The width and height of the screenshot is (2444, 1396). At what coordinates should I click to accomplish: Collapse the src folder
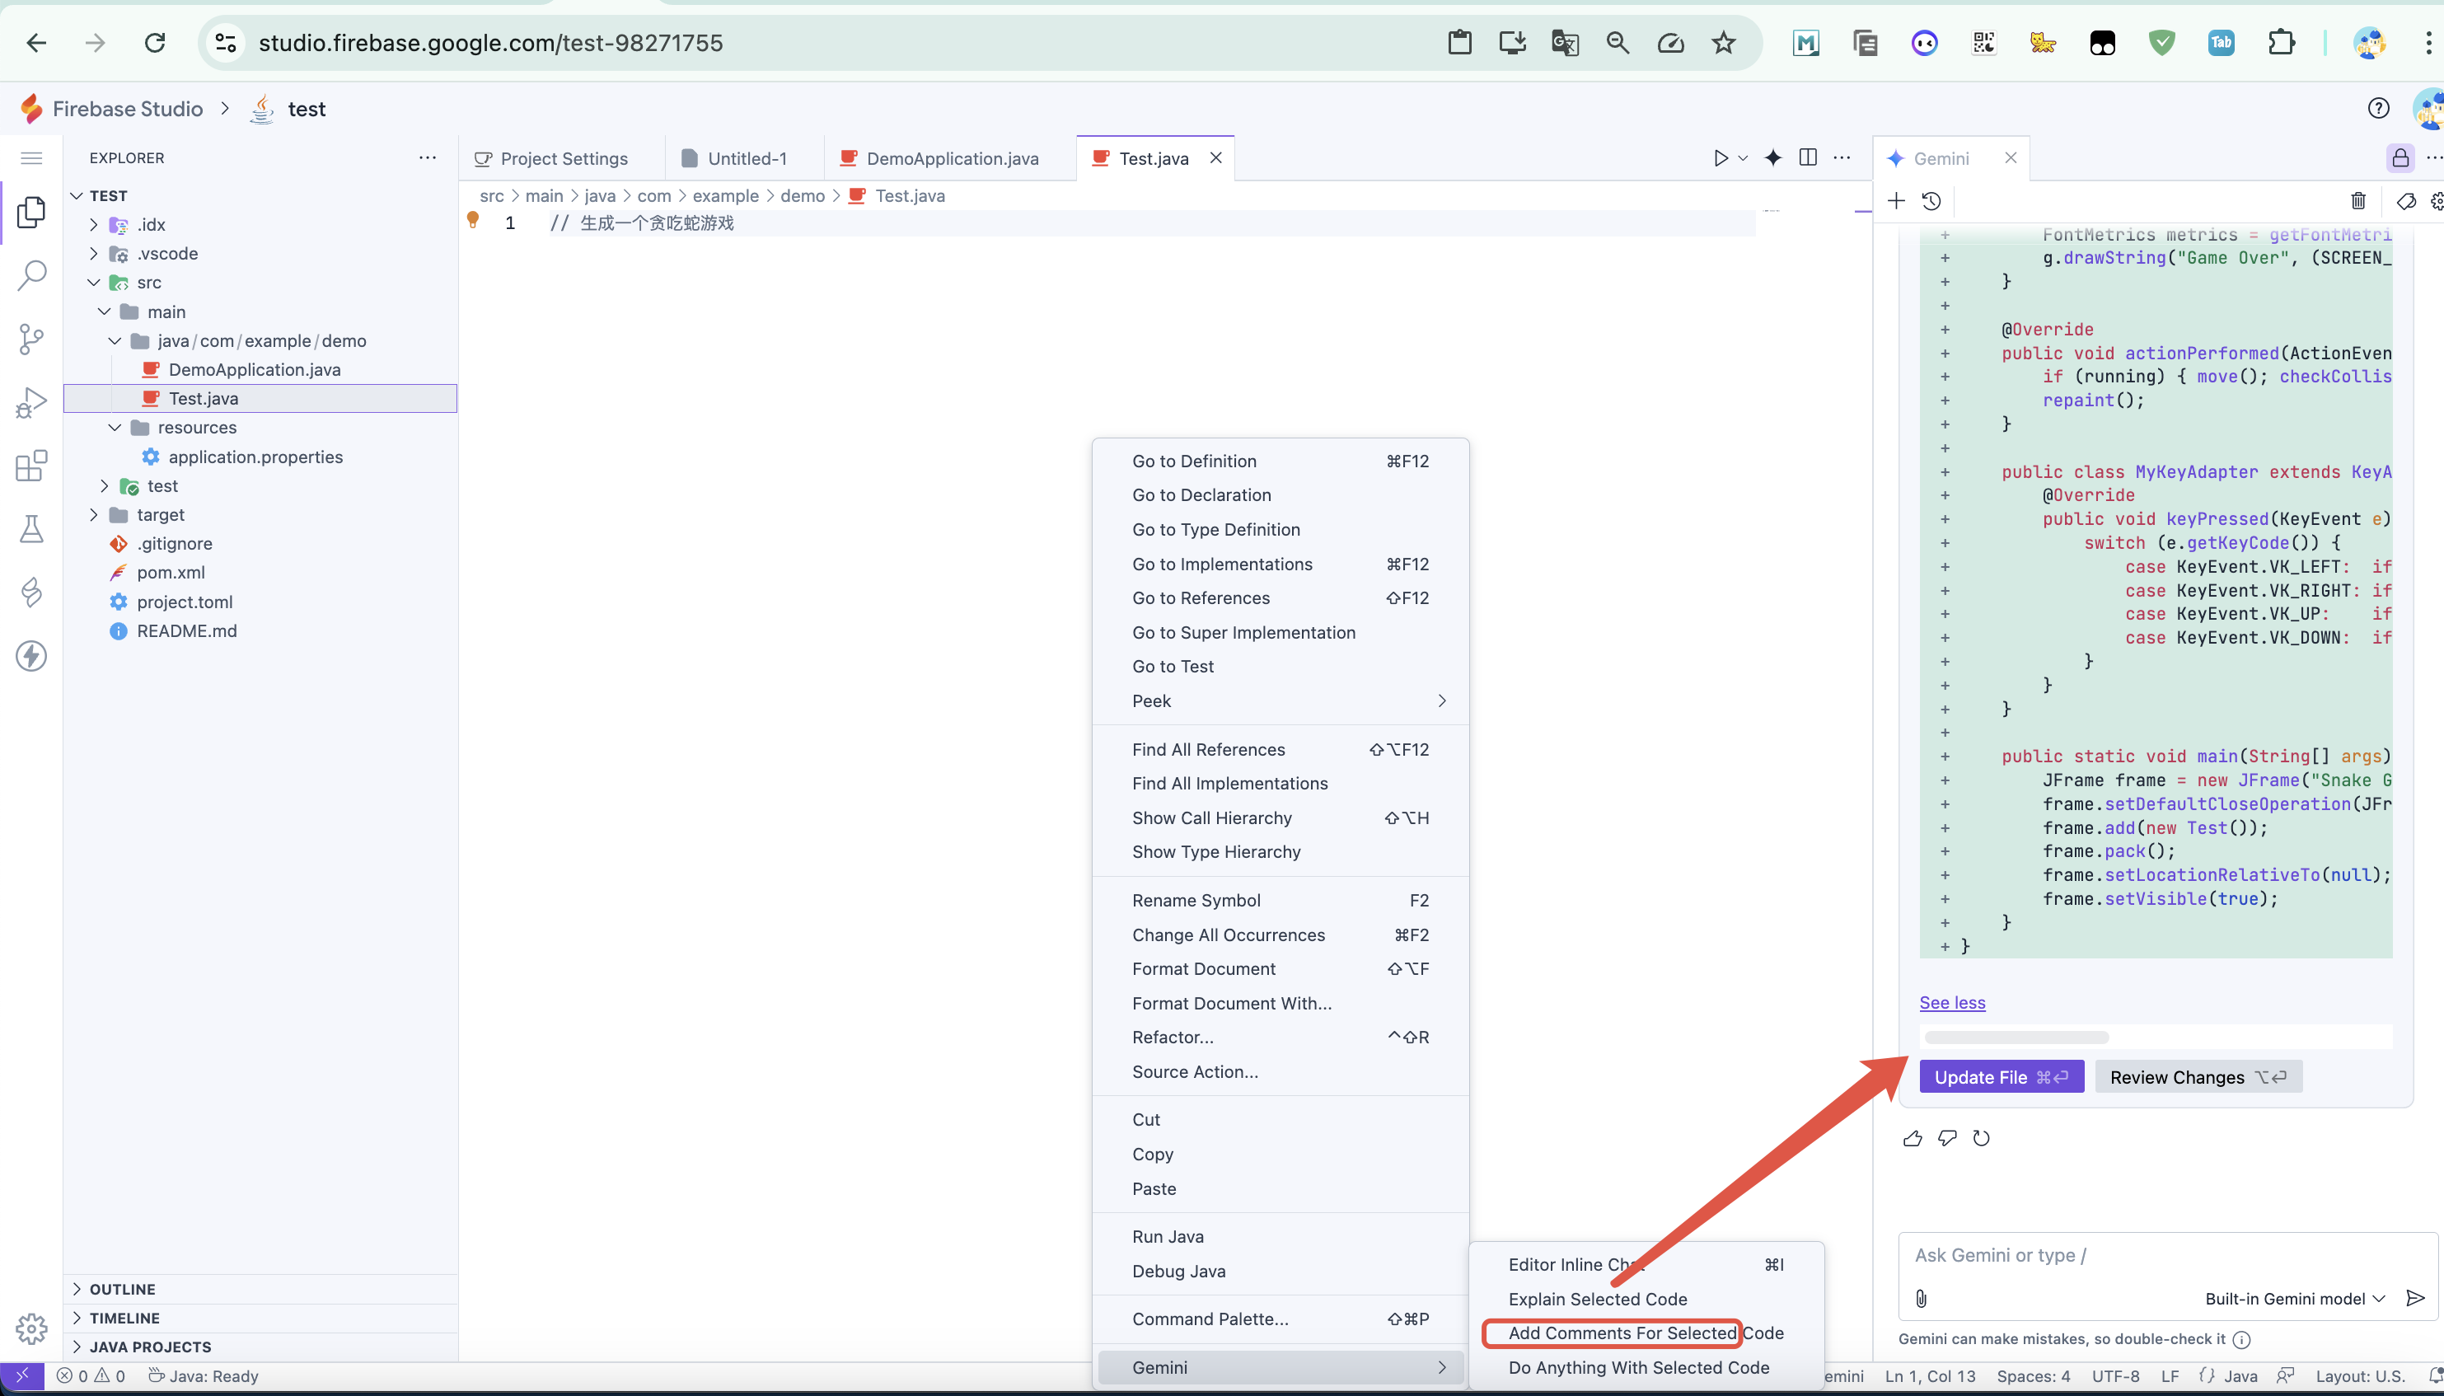[x=93, y=282]
